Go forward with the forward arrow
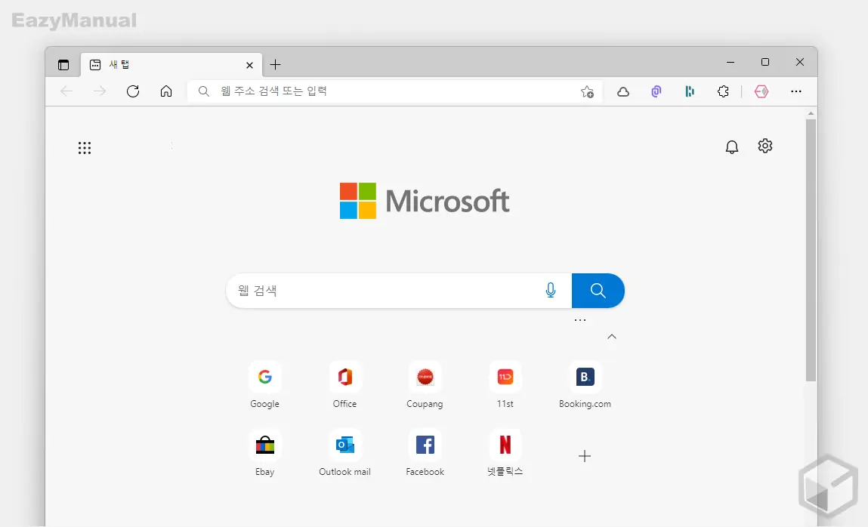The height and width of the screenshot is (527, 868). 100,91
